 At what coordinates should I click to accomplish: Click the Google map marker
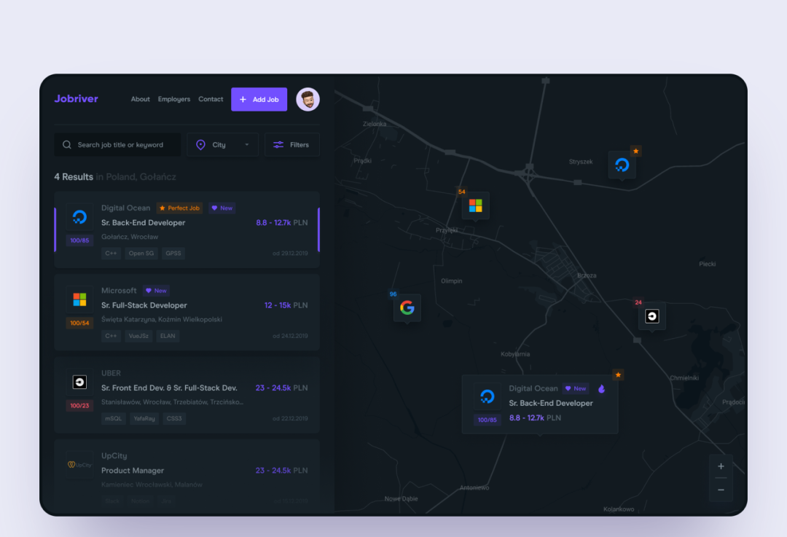coord(407,307)
